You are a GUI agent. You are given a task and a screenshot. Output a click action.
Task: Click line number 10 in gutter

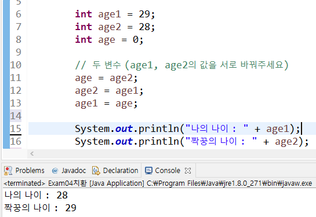[16, 65]
